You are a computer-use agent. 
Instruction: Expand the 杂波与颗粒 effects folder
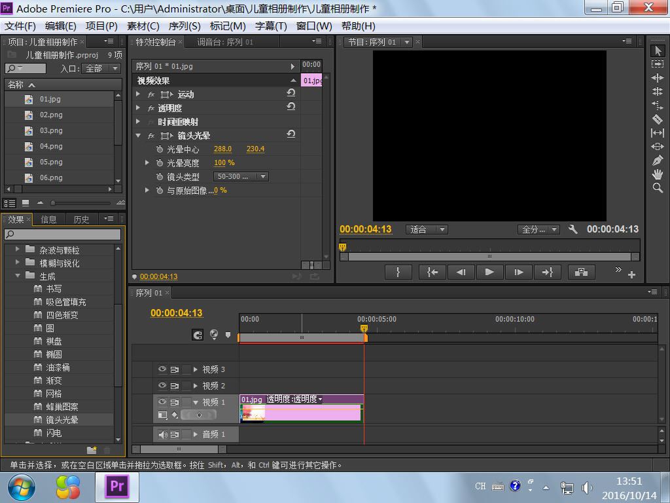18,250
